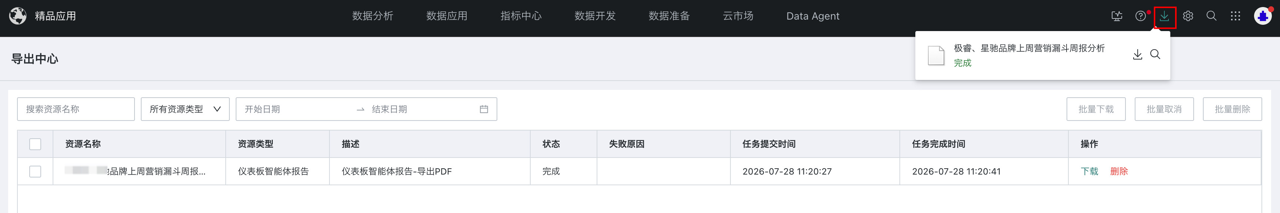This screenshot has width=1280, height=213.
Task: Check the first row's checkbox
Action: click(35, 171)
